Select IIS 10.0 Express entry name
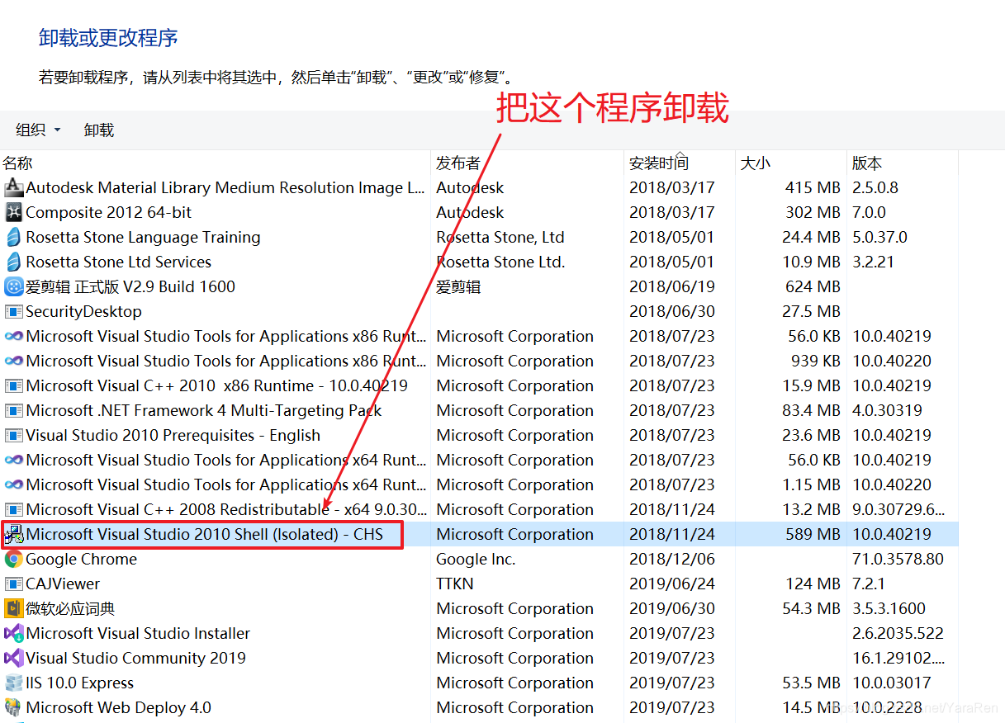The image size is (1005, 723). tap(79, 683)
